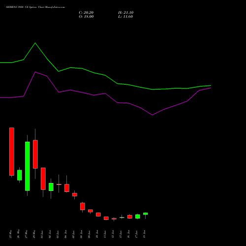This screenshot has height=246, width=246.
Task: Select the 18 Jun date label
Action: coord(145,234)
